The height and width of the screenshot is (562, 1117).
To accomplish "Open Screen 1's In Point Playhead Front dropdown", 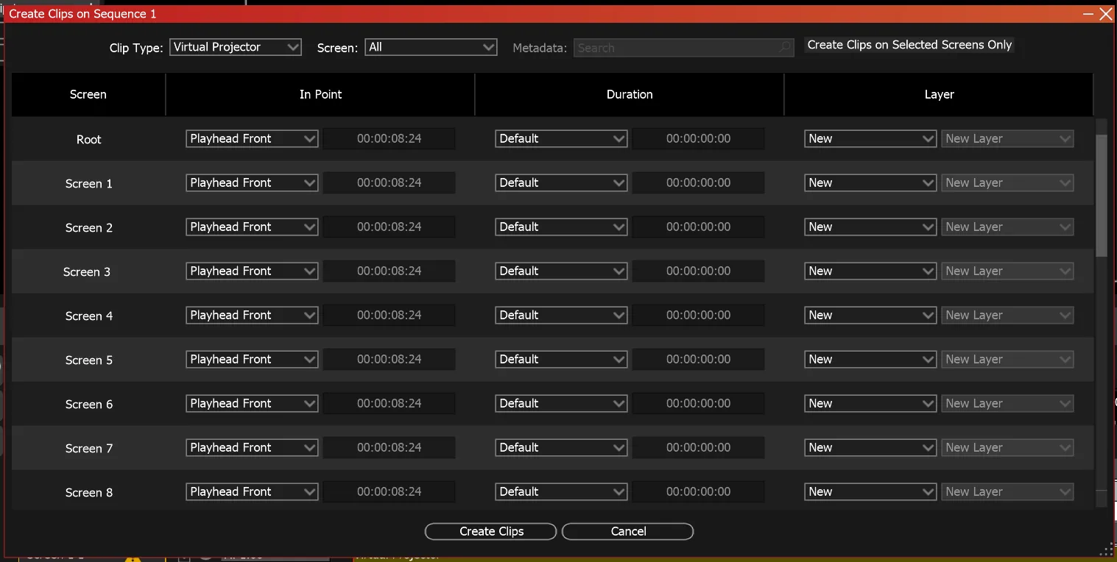I will pyautogui.click(x=252, y=182).
